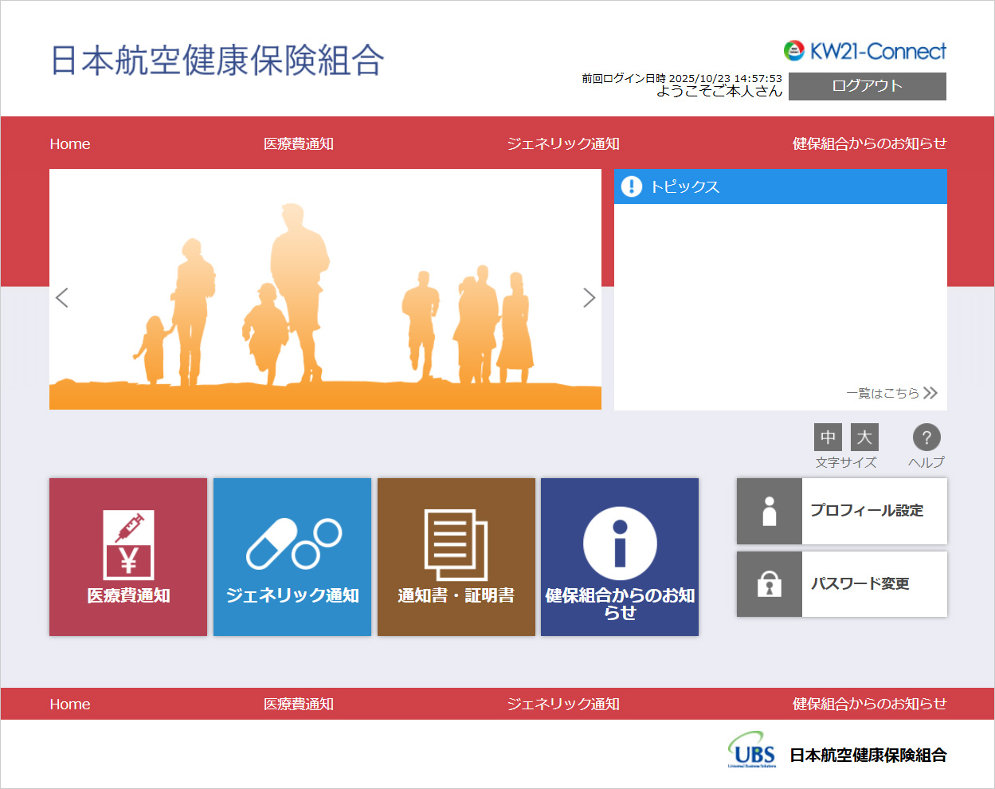Click 医療費通知 link in the footer navigation
Viewport: 995px width, 789px height.
(x=299, y=704)
